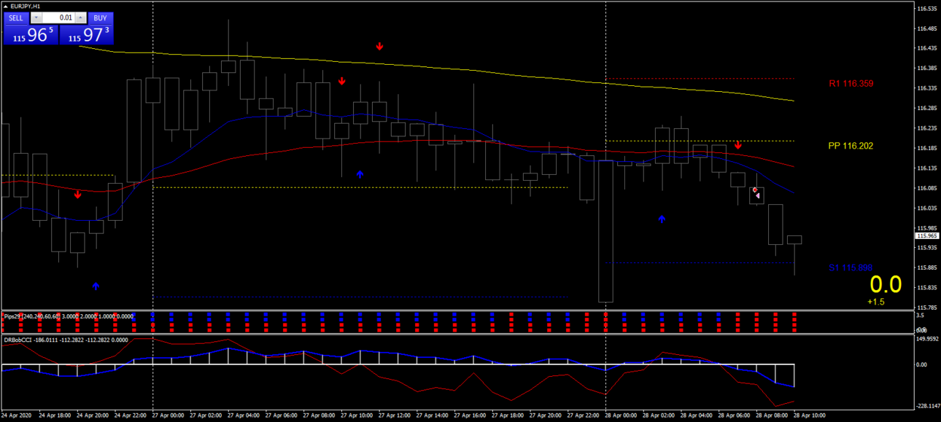
Task: Click the -228.1147 CCI scale value
Action: click(x=928, y=407)
